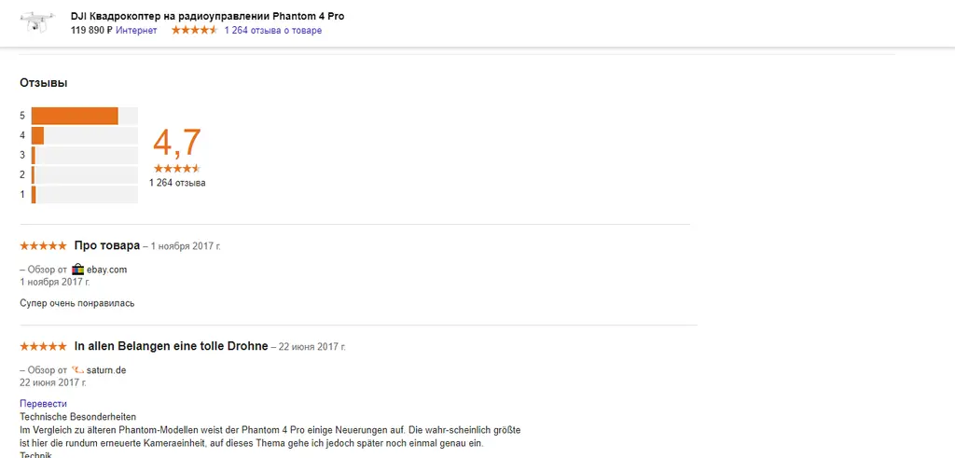This screenshot has height=458, width=955.
Task: Click the eBay logo icon
Action: pyautogui.click(x=78, y=270)
